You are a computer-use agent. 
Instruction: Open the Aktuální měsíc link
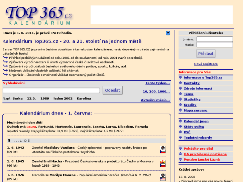point(155,100)
